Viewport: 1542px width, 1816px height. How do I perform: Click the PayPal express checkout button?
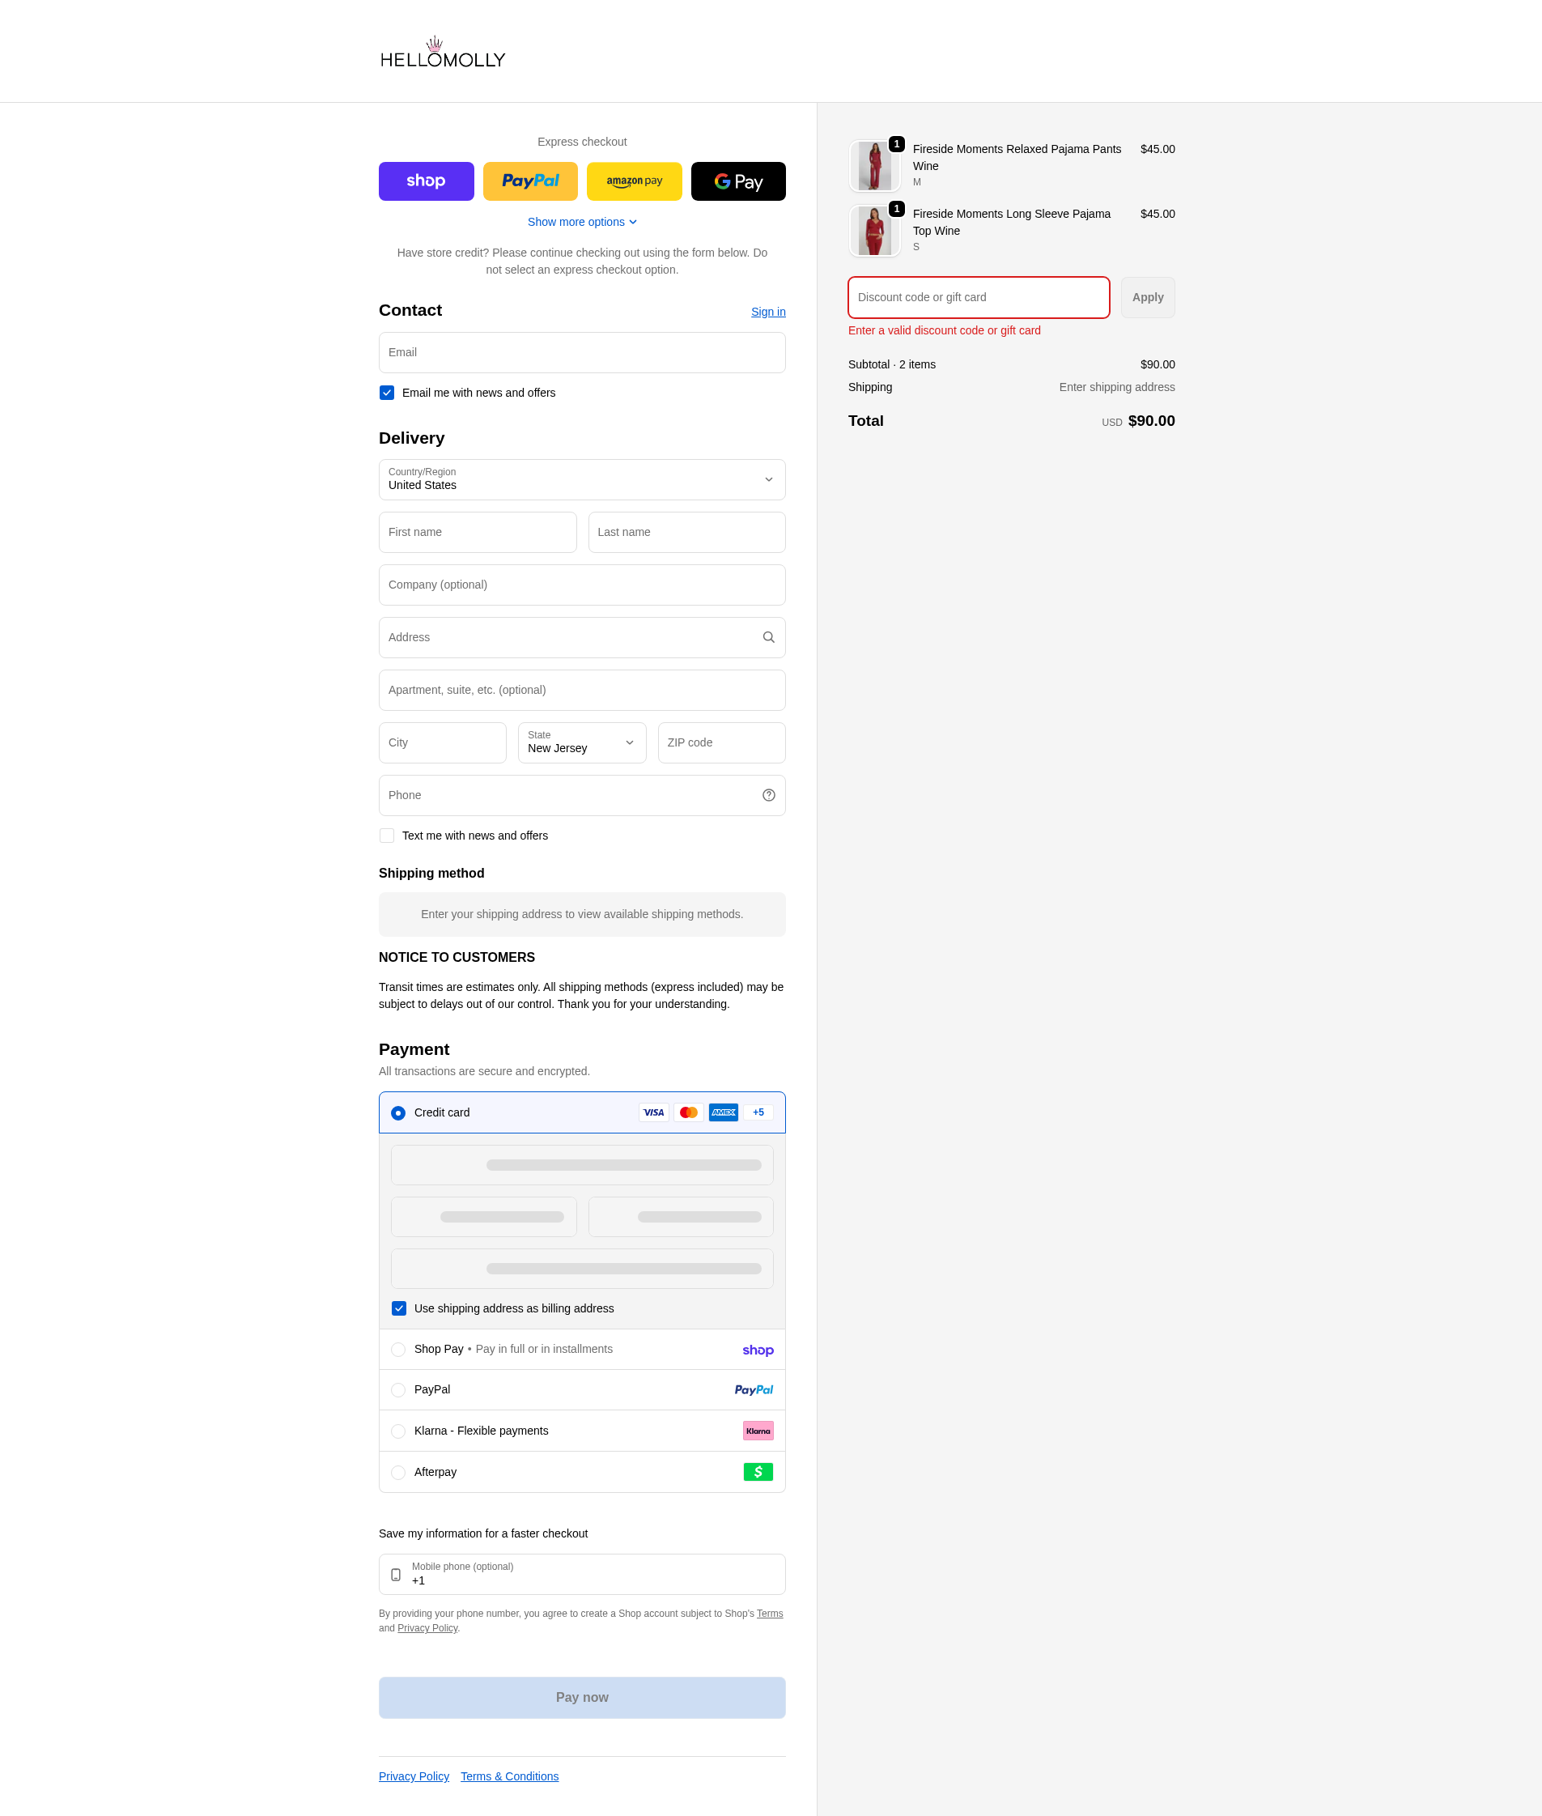(529, 181)
